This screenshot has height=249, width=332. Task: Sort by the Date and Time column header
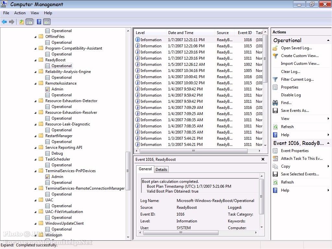click(x=190, y=33)
